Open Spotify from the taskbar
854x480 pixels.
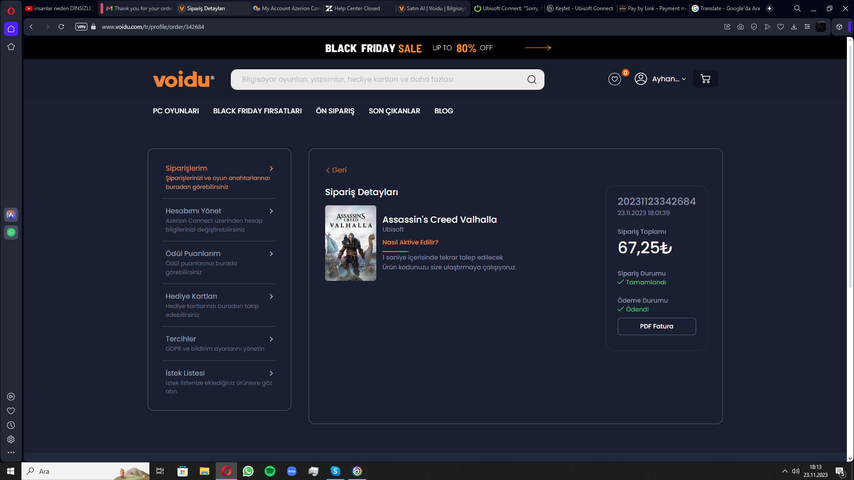pos(270,471)
